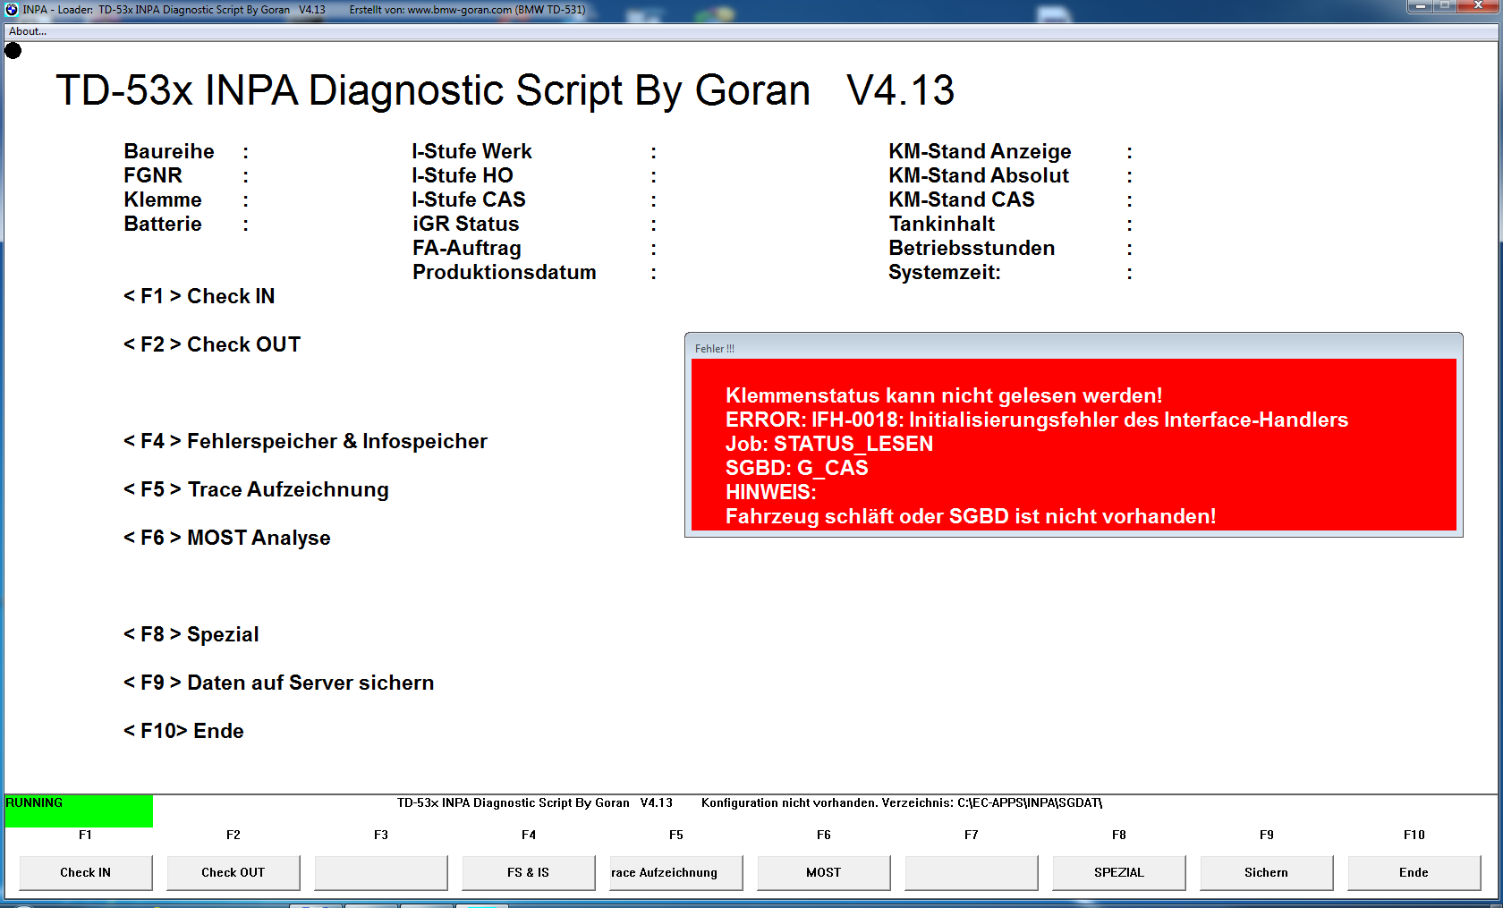Click the Sichern button
The image size is (1503, 908).
pyautogui.click(x=1267, y=872)
